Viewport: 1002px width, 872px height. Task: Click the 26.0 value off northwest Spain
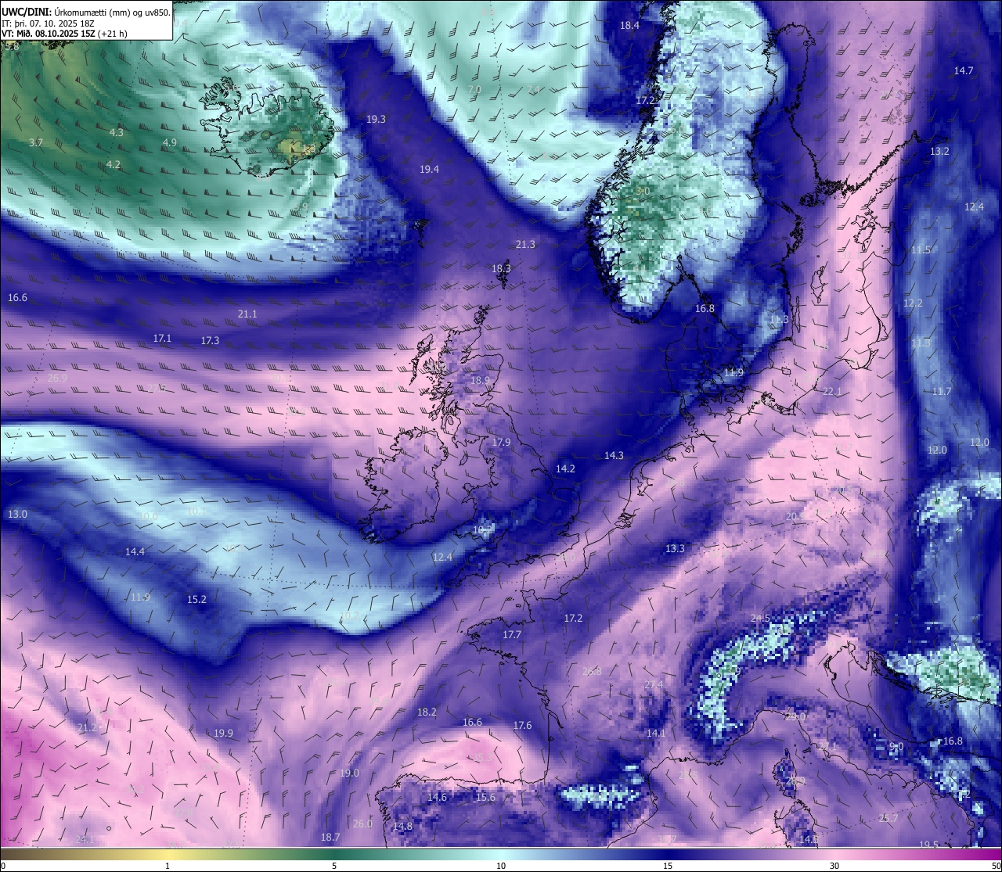coord(362,824)
